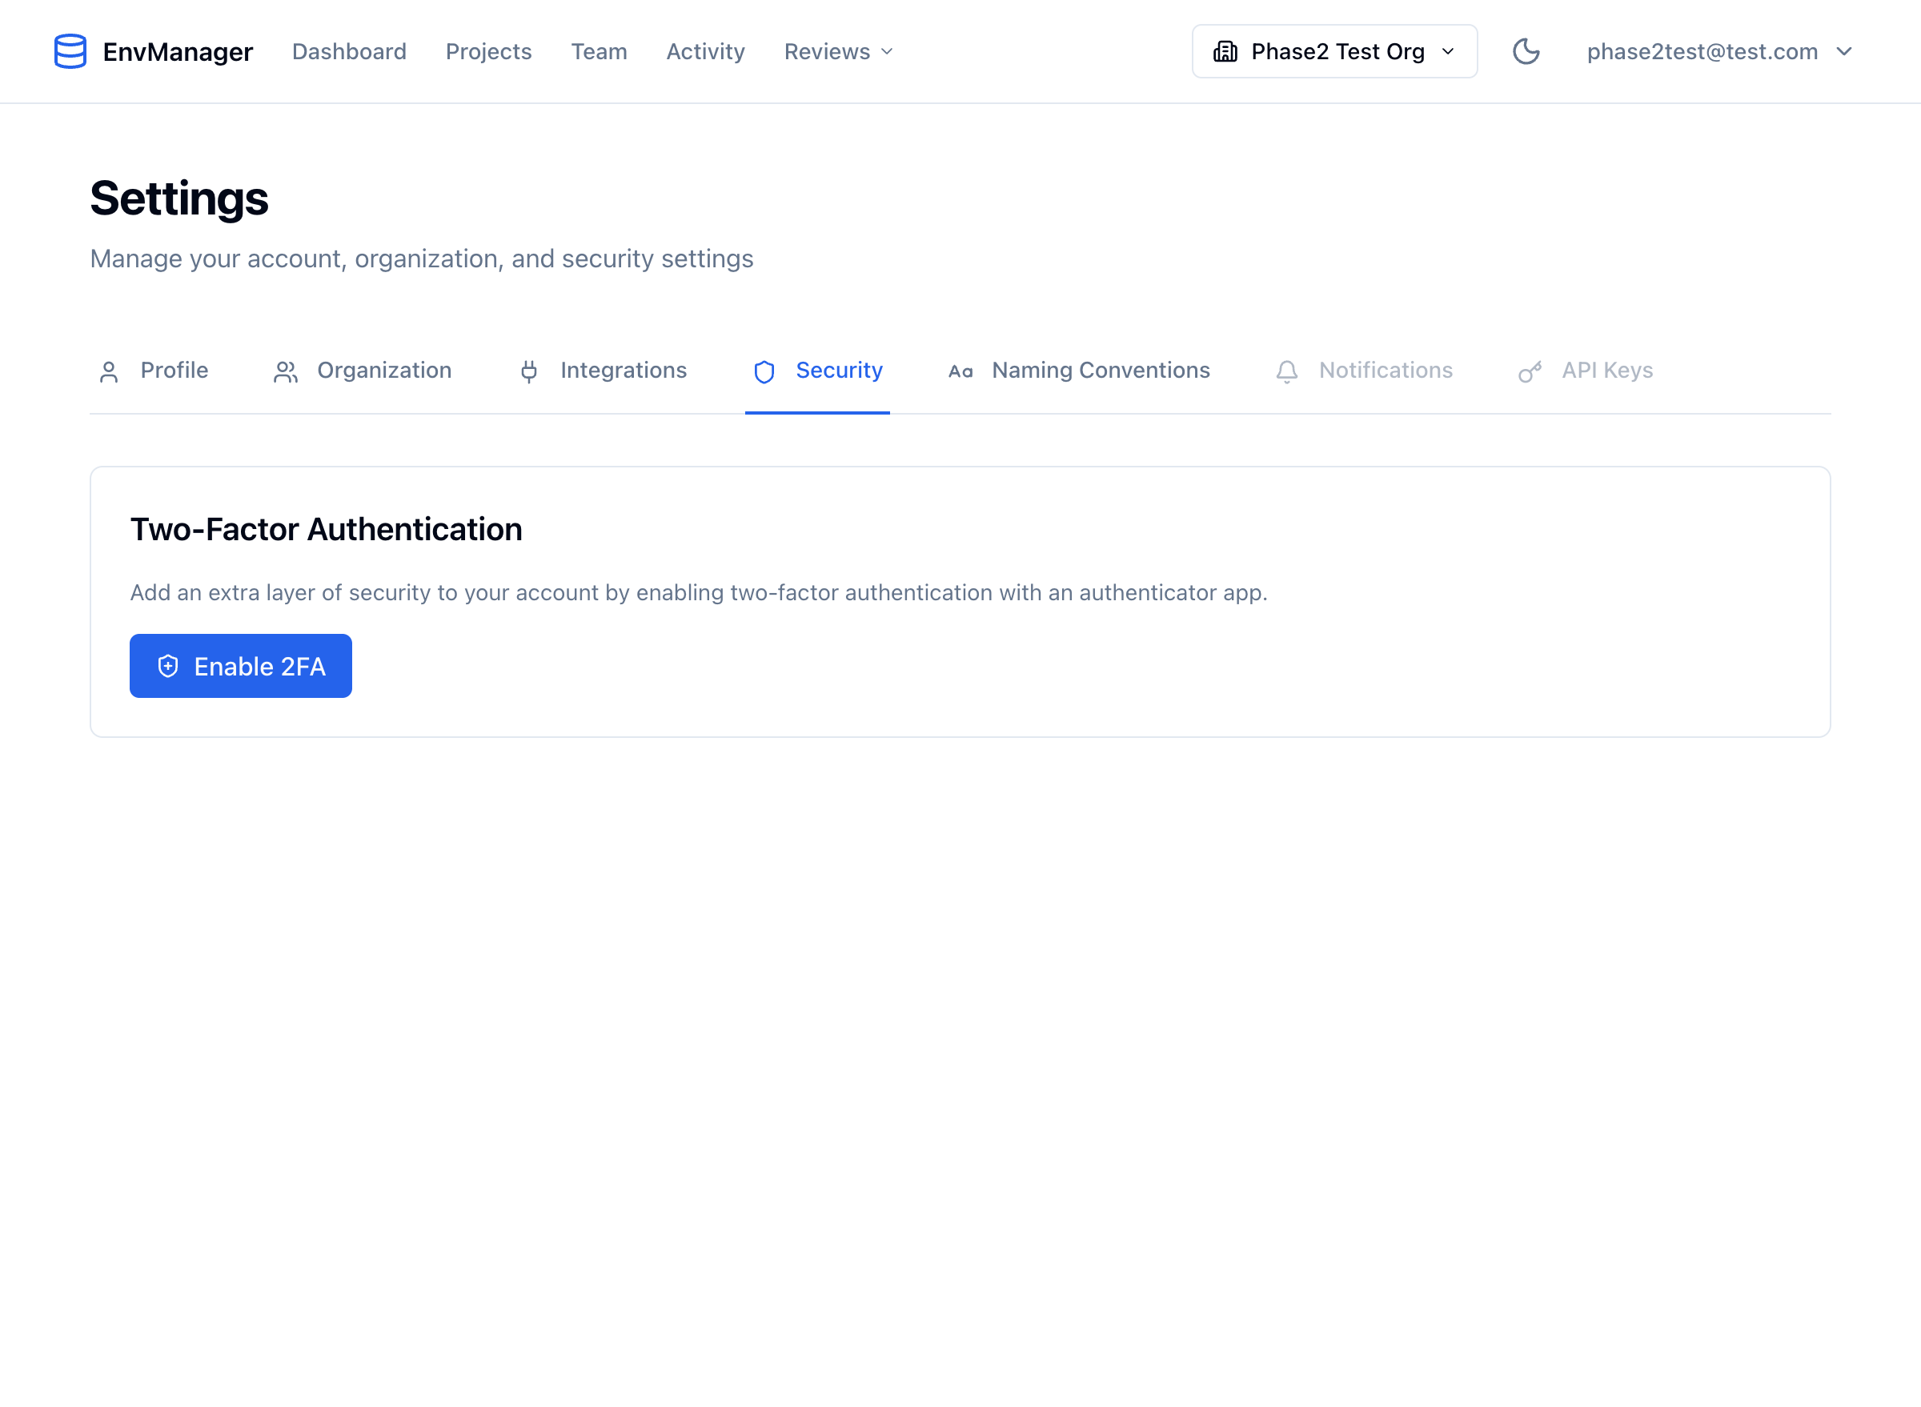
Task: Click the Aa icon for Naming Conventions
Action: pos(962,371)
